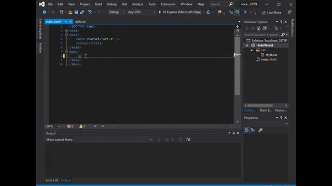Switch to the Error List tab
Image resolution: width=332 pixels, height=186 pixels.
pyautogui.click(x=52, y=180)
